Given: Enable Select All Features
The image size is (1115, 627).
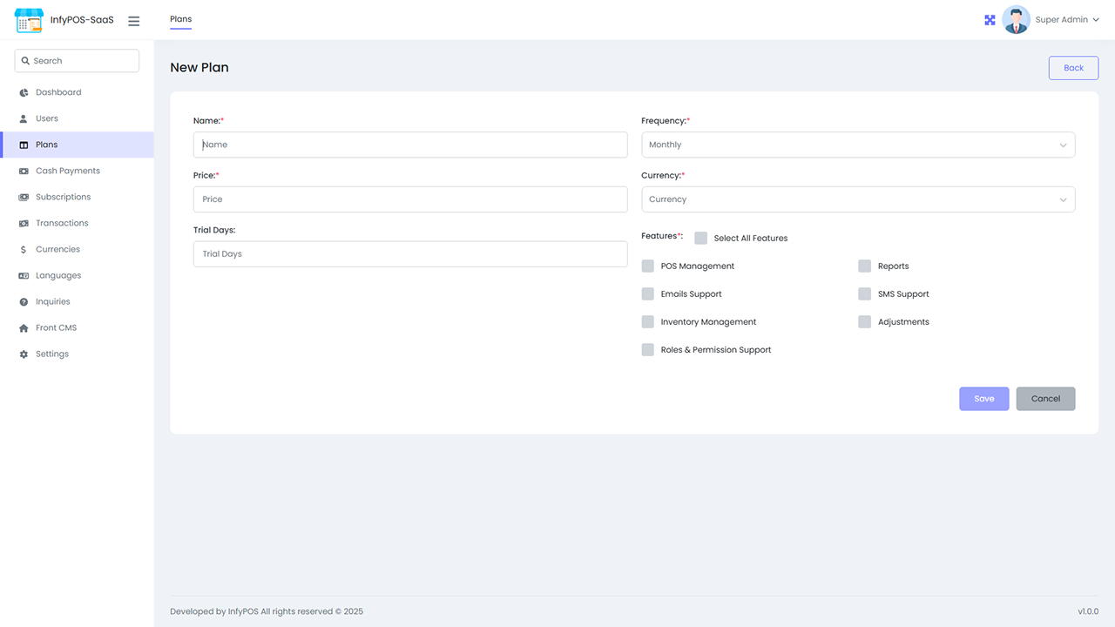Looking at the screenshot, I should coord(700,237).
